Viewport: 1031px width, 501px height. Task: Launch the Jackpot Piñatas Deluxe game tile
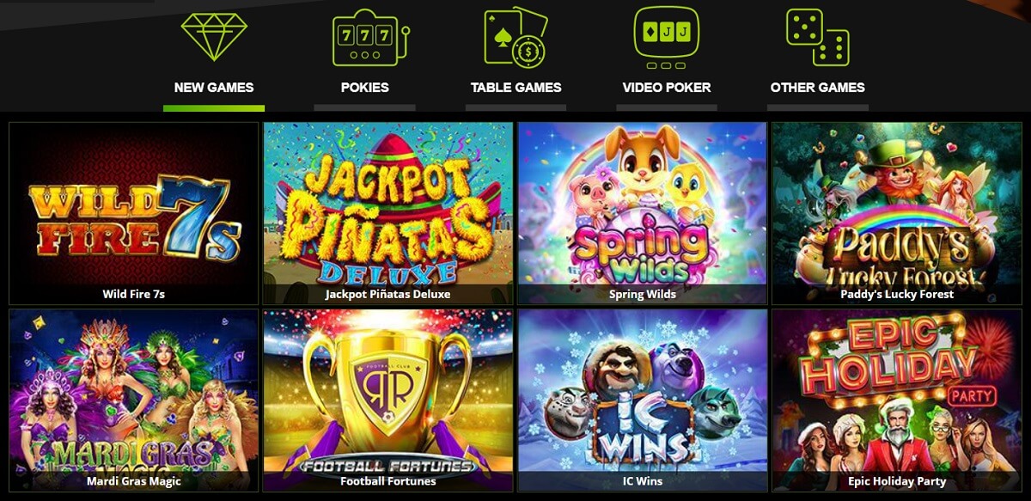click(x=388, y=213)
